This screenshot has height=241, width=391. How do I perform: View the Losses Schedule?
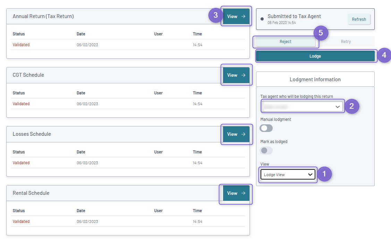(x=236, y=134)
